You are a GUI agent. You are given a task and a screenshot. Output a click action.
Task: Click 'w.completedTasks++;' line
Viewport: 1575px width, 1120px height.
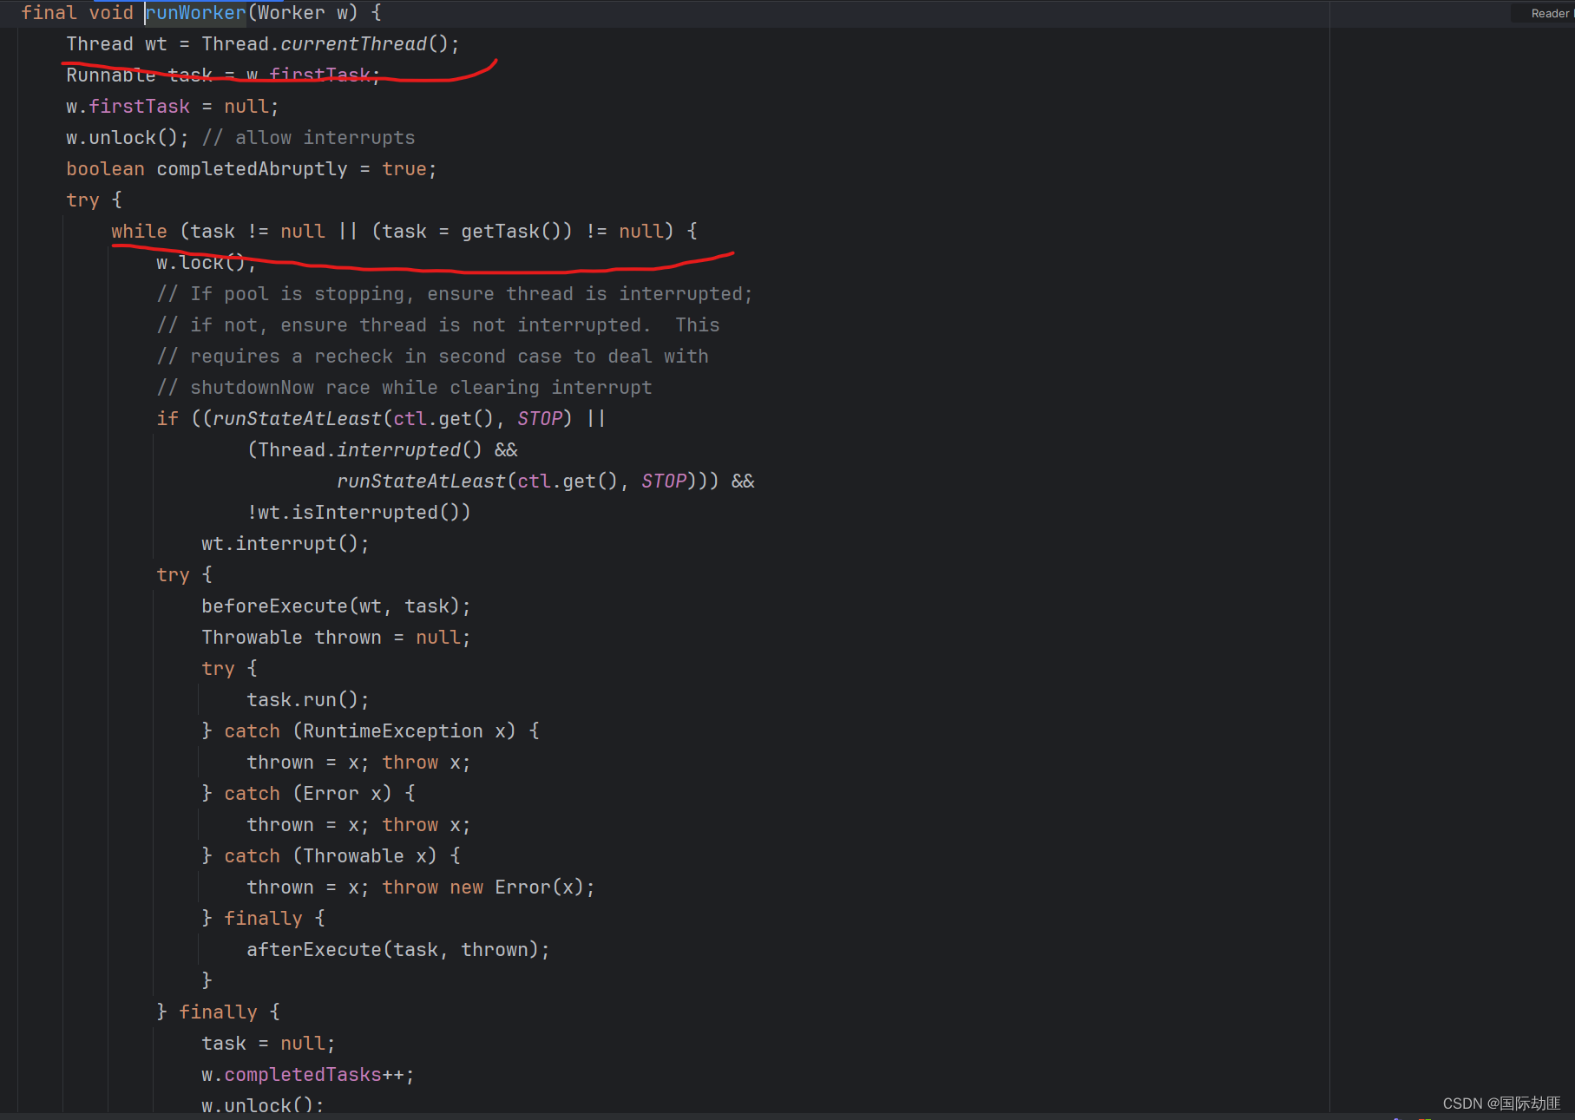[308, 1075]
